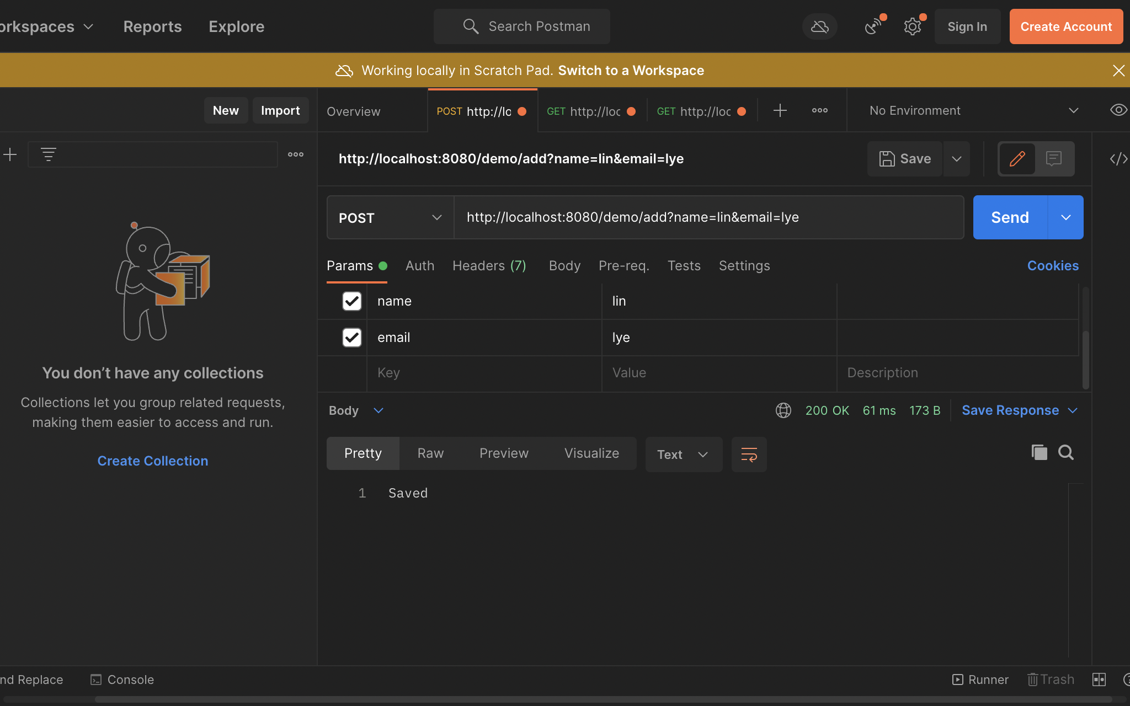This screenshot has width=1130, height=706.
Task: Switch response view to Raw tab
Action: pos(430,453)
